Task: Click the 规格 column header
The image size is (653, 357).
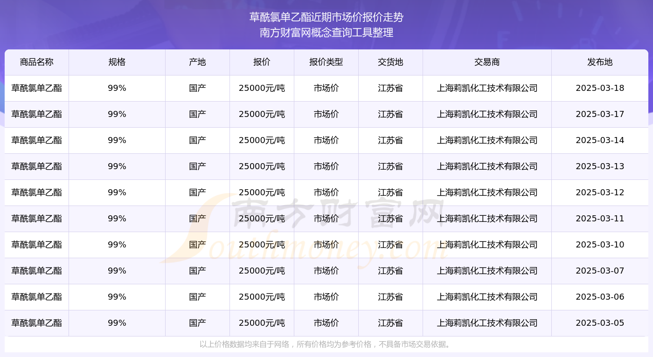Action: click(x=117, y=62)
